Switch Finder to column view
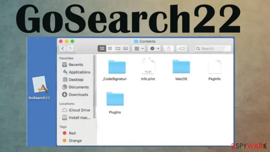This screenshot has height=152, width=270. point(118,49)
